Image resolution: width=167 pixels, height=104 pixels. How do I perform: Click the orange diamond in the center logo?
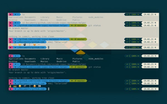click(x=81, y=52)
